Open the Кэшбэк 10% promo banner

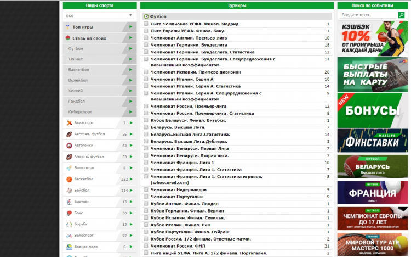(372, 38)
